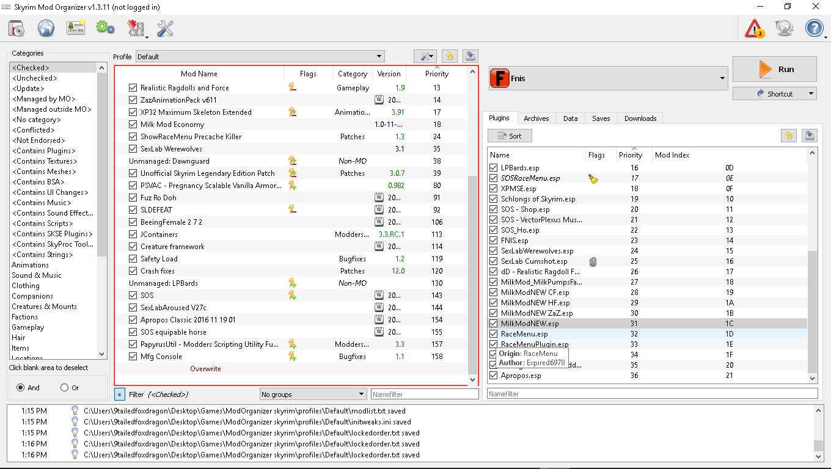This screenshot has width=831, height=469.
Task: Click version calendar icon for Creature framework
Action: (379, 247)
